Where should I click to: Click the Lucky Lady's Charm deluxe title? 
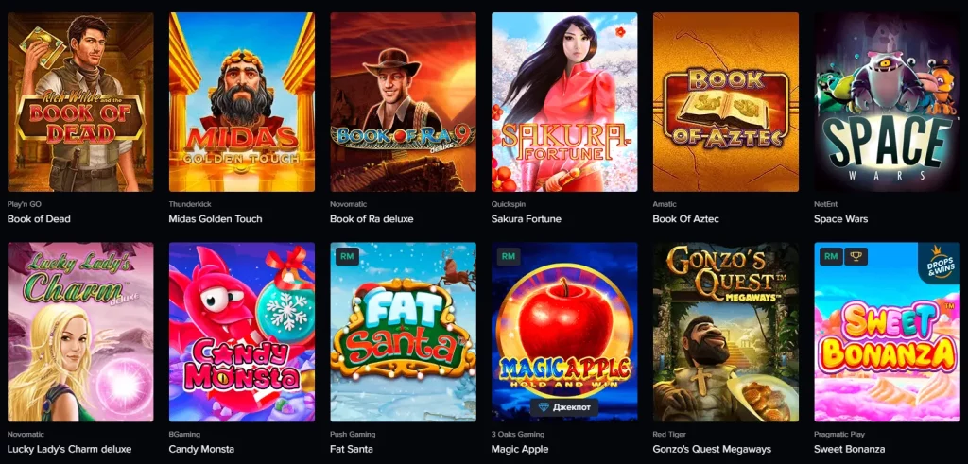[69, 449]
